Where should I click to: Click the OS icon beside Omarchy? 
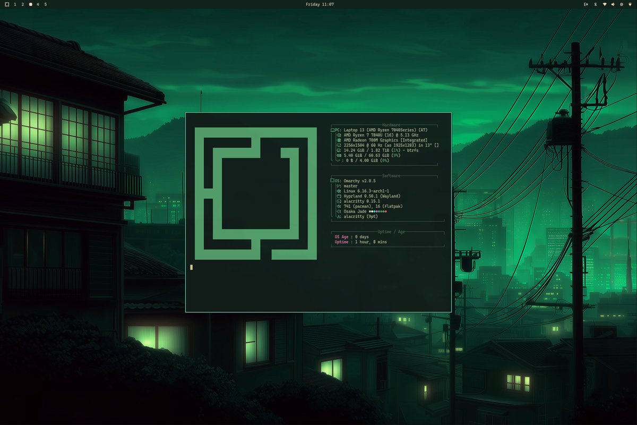(x=332, y=181)
